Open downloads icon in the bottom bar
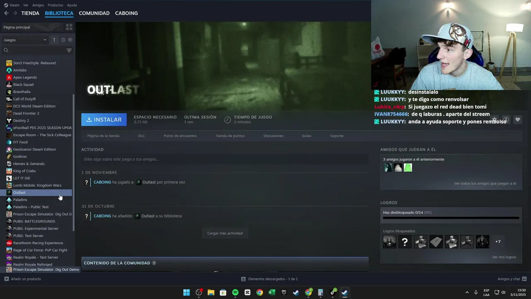The height and width of the screenshot is (299, 531). 244,279
